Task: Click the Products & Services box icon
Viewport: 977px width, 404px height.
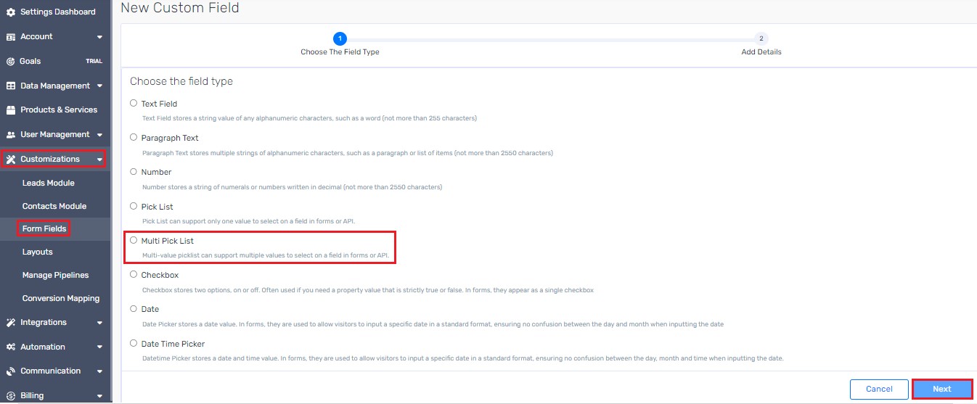Action: [11, 110]
